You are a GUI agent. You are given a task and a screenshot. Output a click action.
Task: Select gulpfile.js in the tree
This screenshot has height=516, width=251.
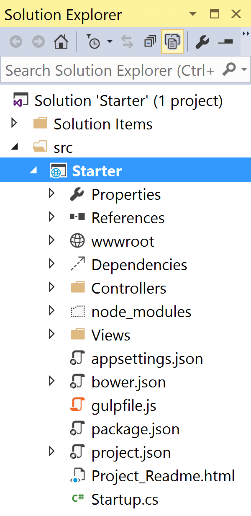(x=124, y=405)
